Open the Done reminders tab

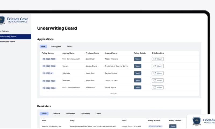pyautogui.click(x=98, y=113)
